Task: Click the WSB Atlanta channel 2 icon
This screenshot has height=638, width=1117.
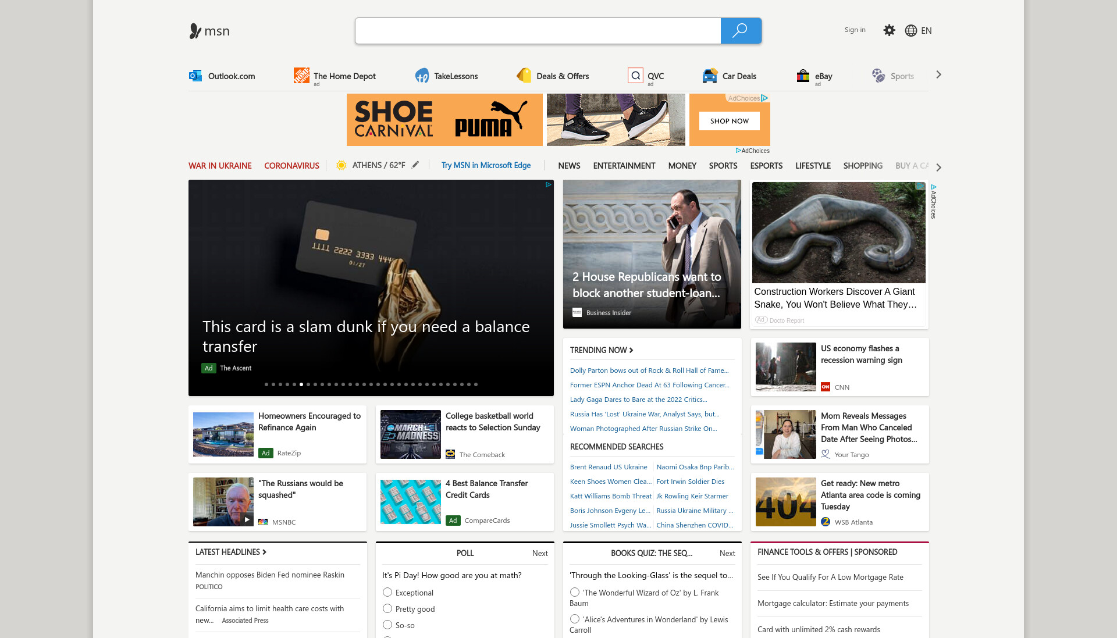Action: click(x=826, y=522)
